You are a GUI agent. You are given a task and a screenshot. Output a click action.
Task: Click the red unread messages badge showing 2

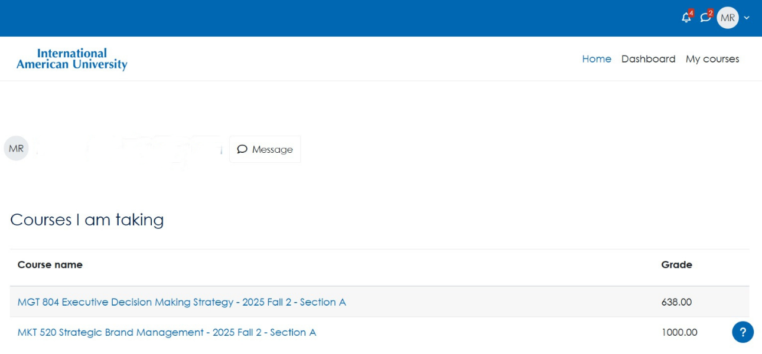[x=711, y=12]
